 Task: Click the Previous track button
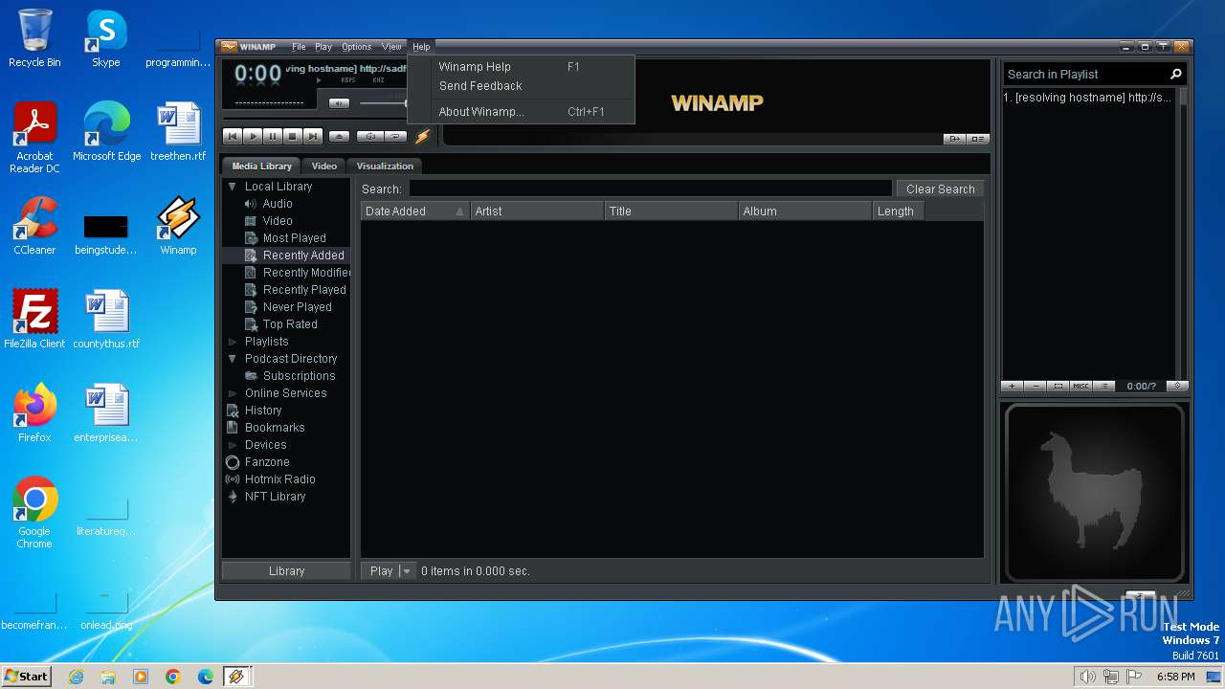pyautogui.click(x=233, y=137)
